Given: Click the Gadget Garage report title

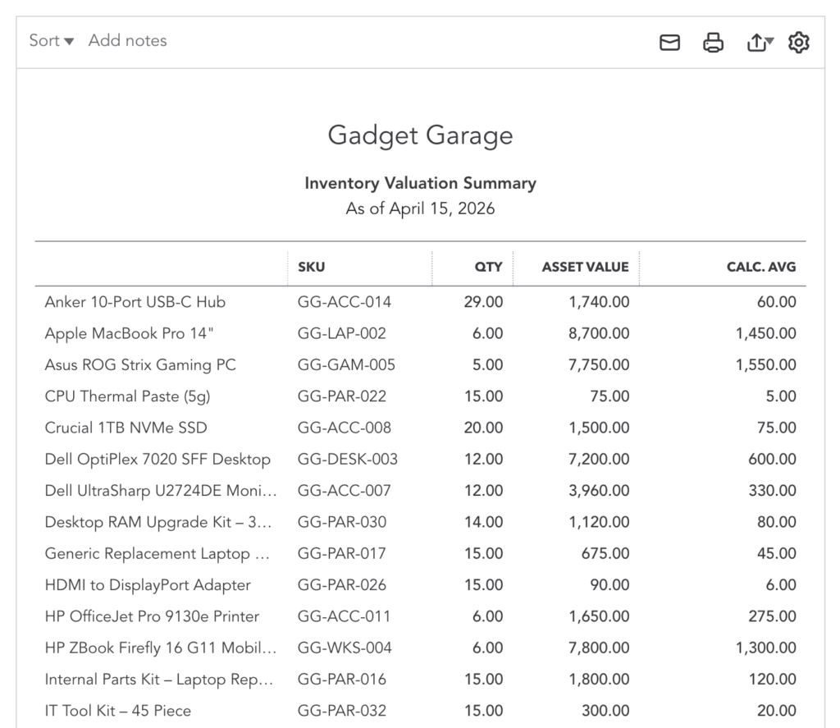Looking at the screenshot, I should click(x=421, y=135).
